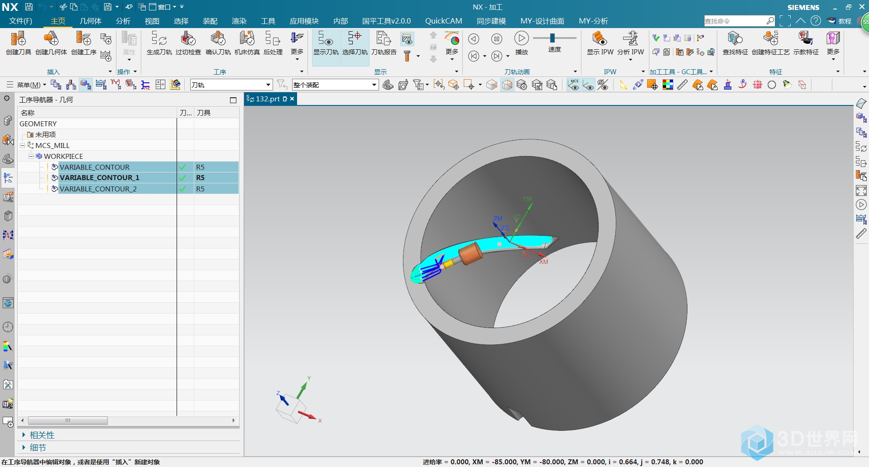Toggle geometry view in operation navigator toolbar
The image size is (869, 467).
point(86,85)
